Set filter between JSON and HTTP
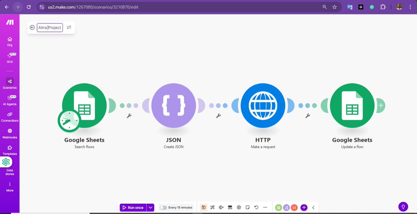The image size is (417, 214). (218, 116)
